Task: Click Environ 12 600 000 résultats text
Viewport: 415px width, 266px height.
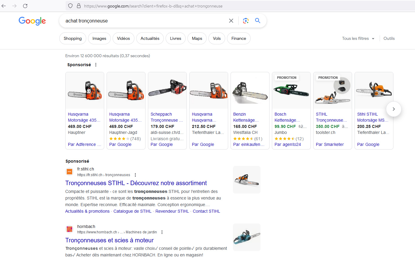Action: coord(92,56)
